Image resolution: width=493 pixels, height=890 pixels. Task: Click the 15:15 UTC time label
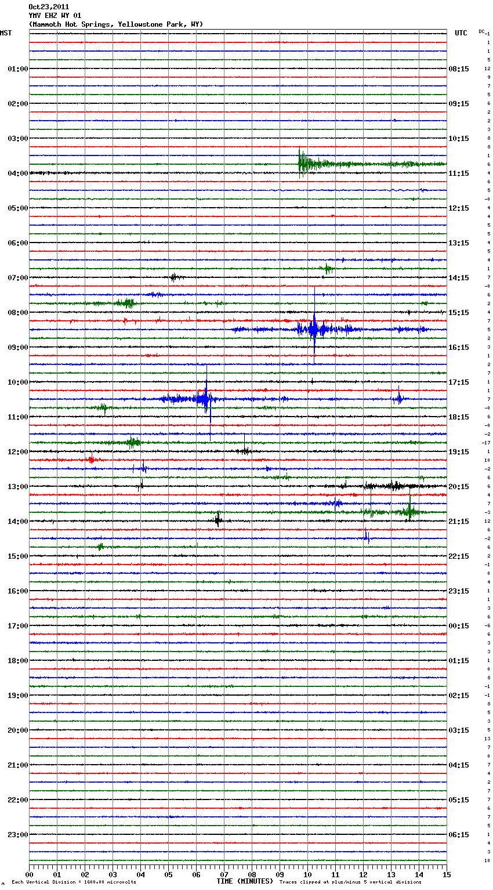[x=459, y=312]
